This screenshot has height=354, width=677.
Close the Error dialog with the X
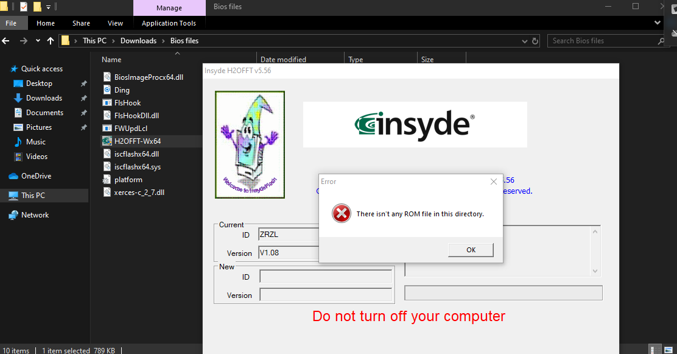(494, 182)
